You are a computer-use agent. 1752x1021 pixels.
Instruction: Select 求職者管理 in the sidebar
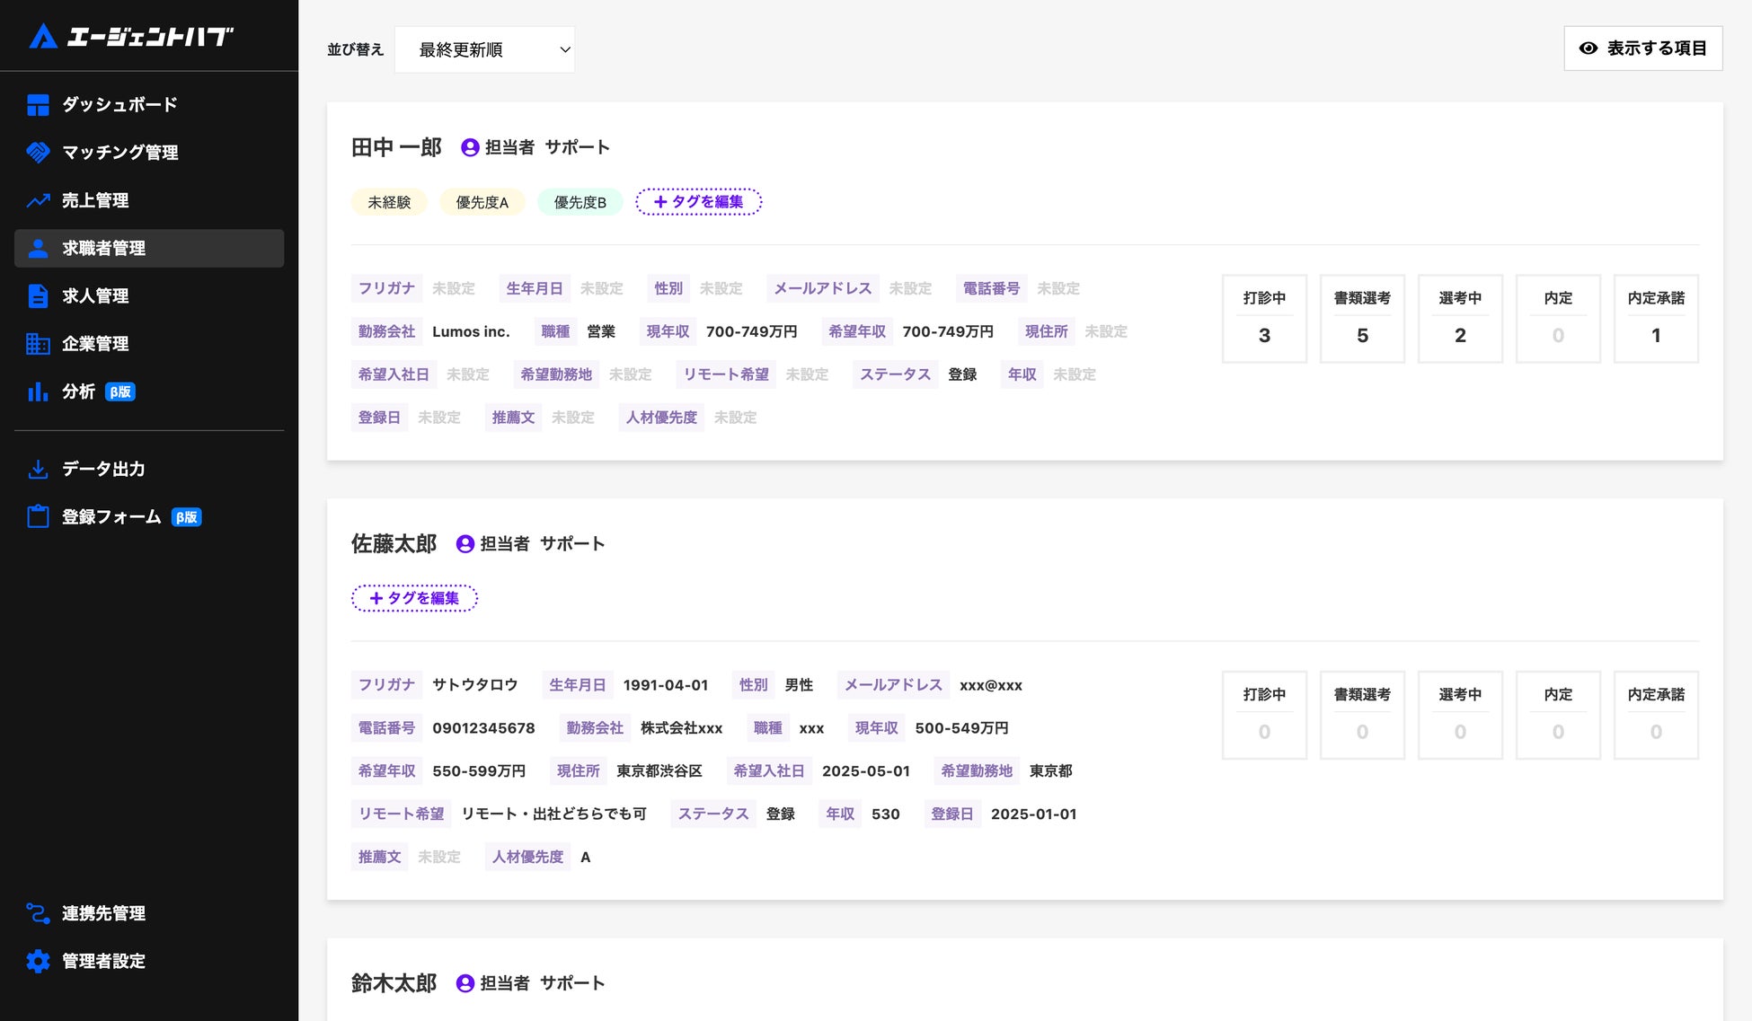(149, 249)
